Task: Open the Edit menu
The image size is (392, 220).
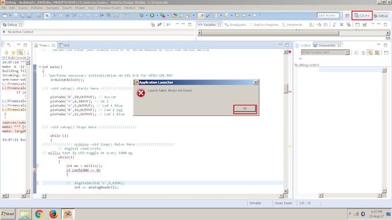Action: [x=12, y=8]
